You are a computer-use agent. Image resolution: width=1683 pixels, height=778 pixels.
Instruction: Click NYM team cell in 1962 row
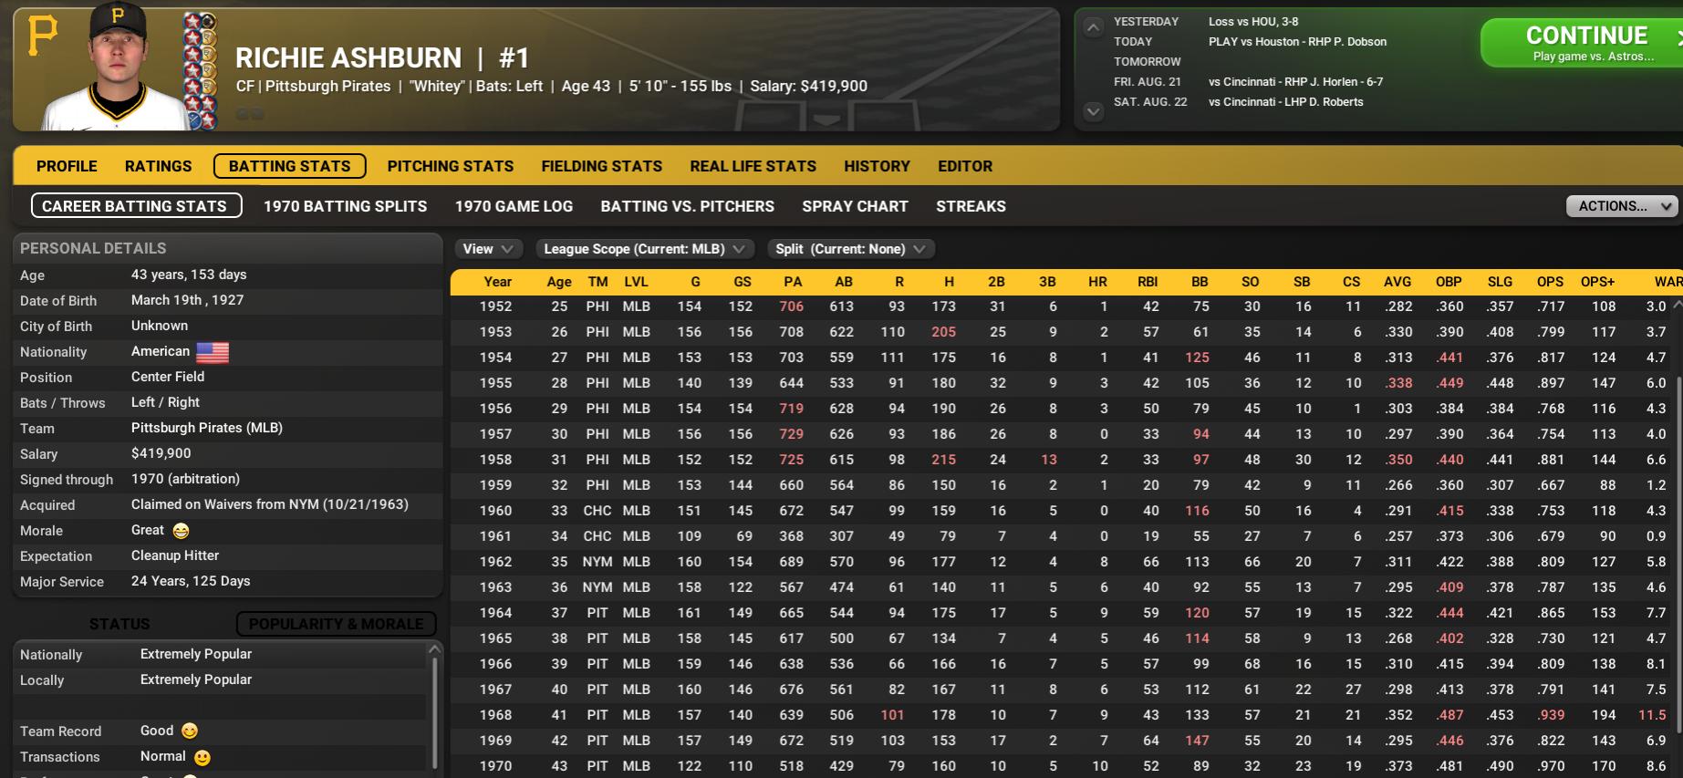pyautogui.click(x=597, y=562)
